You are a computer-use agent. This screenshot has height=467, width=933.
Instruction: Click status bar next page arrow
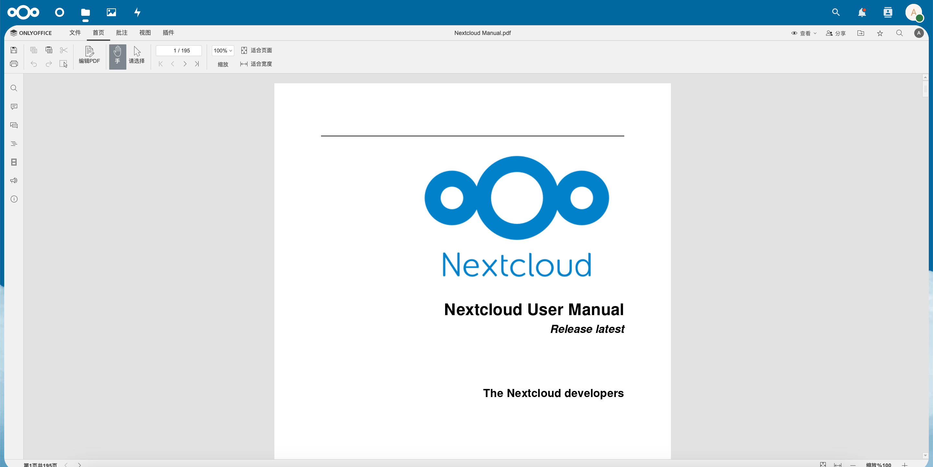[x=79, y=464]
